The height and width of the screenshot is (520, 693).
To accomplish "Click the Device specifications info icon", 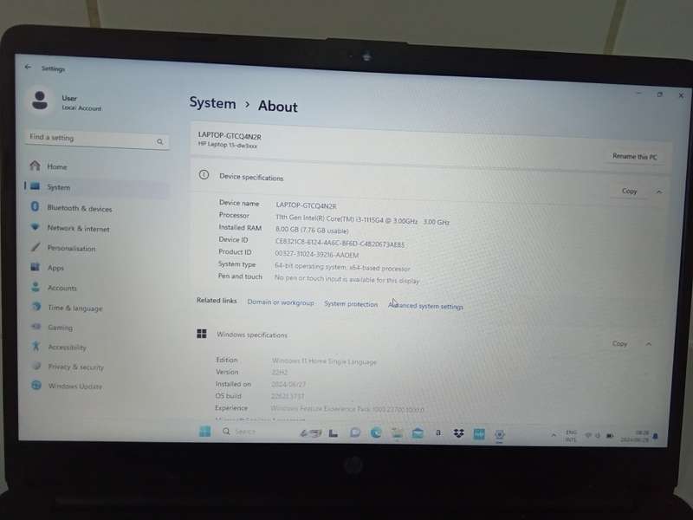I will click(204, 175).
